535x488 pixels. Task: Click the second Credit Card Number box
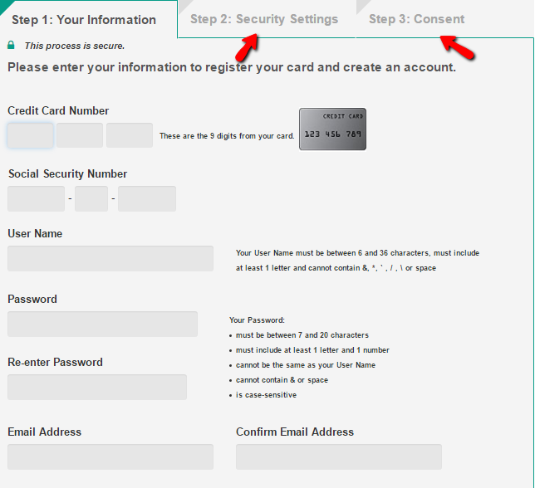[80, 135]
